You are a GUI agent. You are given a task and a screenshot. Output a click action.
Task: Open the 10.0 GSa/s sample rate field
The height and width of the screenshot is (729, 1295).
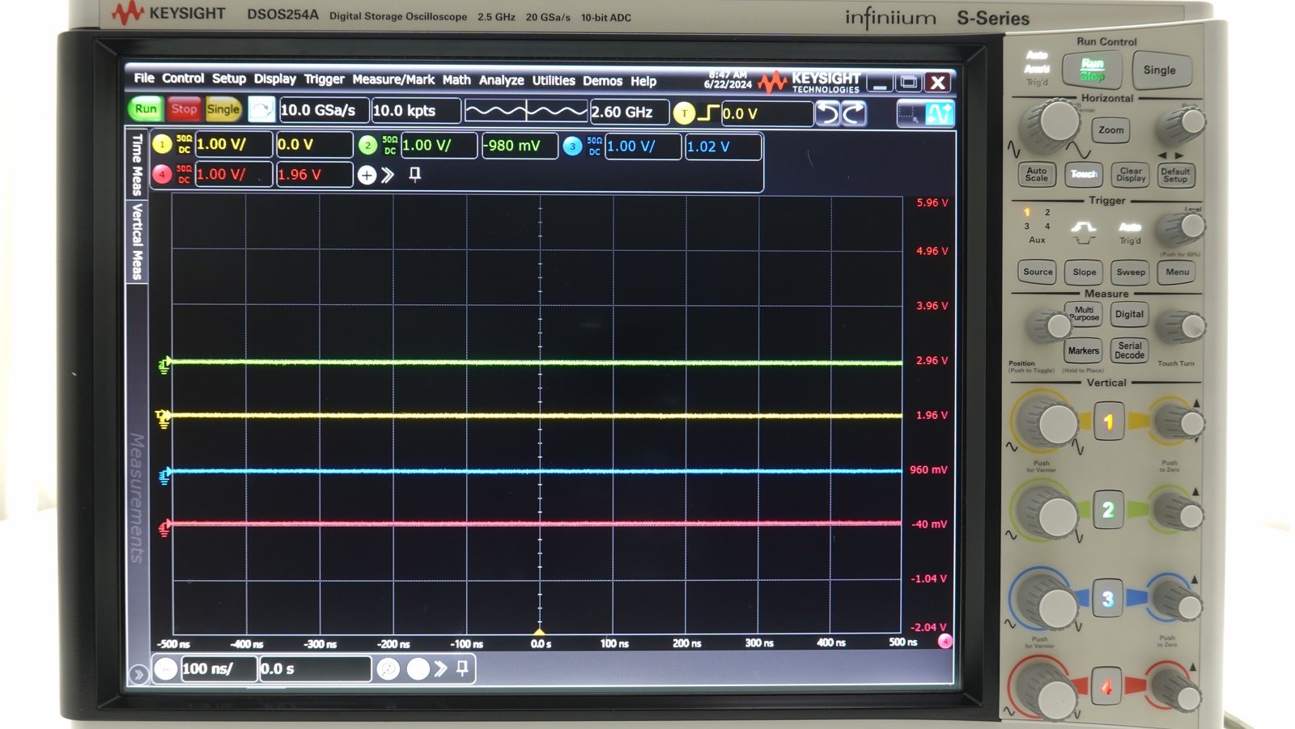[x=324, y=110]
